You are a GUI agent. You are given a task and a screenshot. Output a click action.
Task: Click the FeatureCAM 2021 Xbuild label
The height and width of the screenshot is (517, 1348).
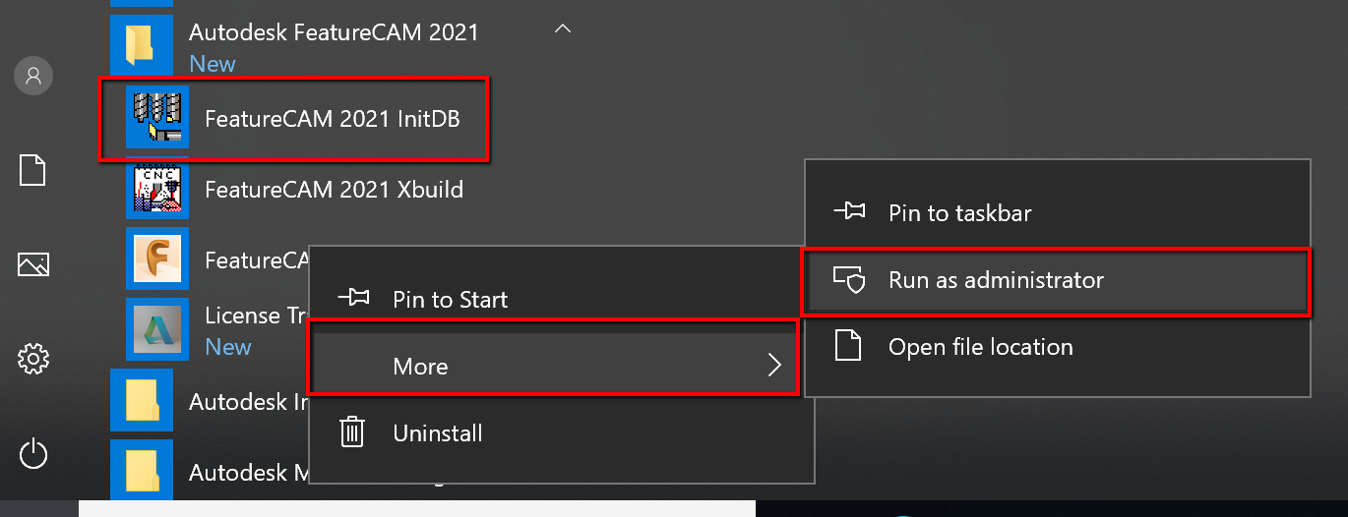tap(334, 189)
